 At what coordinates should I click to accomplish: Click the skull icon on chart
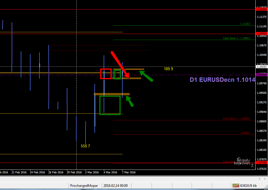pyautogui.click(x=252, y=166)
